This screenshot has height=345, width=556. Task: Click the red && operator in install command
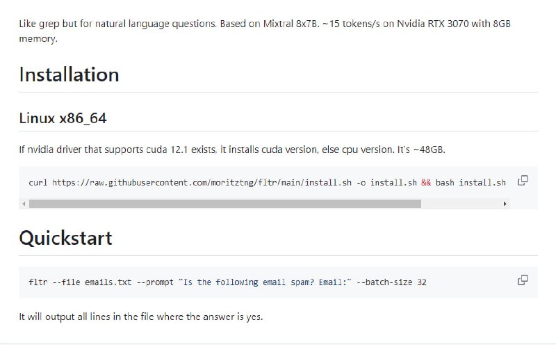[x=426, y=183]
